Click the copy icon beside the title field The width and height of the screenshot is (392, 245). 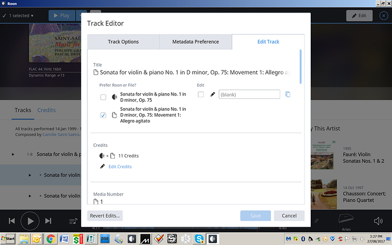click(287, 94)
